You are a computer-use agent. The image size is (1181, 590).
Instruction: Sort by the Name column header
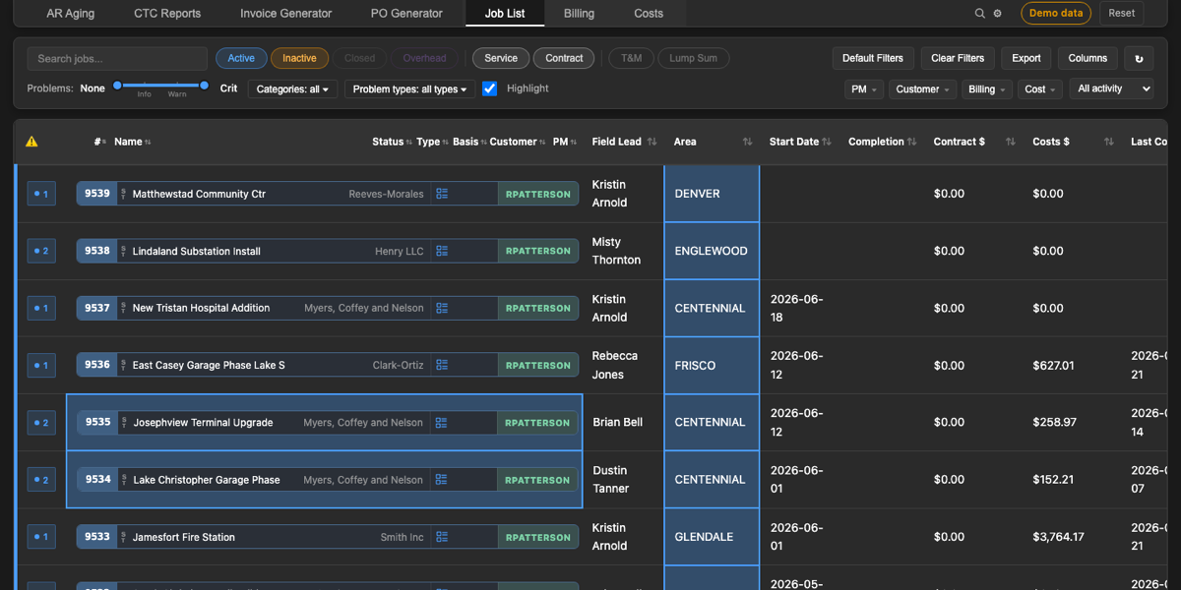(x=132, y=142)
